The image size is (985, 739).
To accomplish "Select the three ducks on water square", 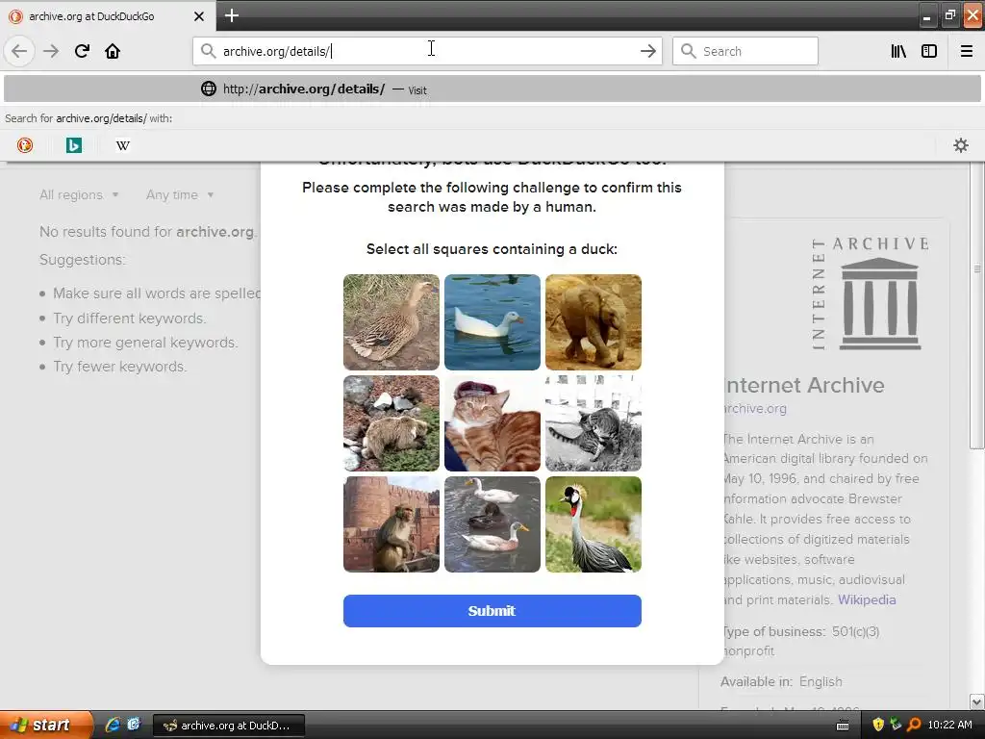I will [x=492, y=524].
